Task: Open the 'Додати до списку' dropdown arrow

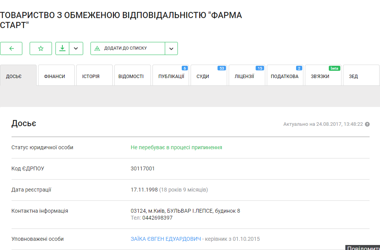Action: point(171,48)
